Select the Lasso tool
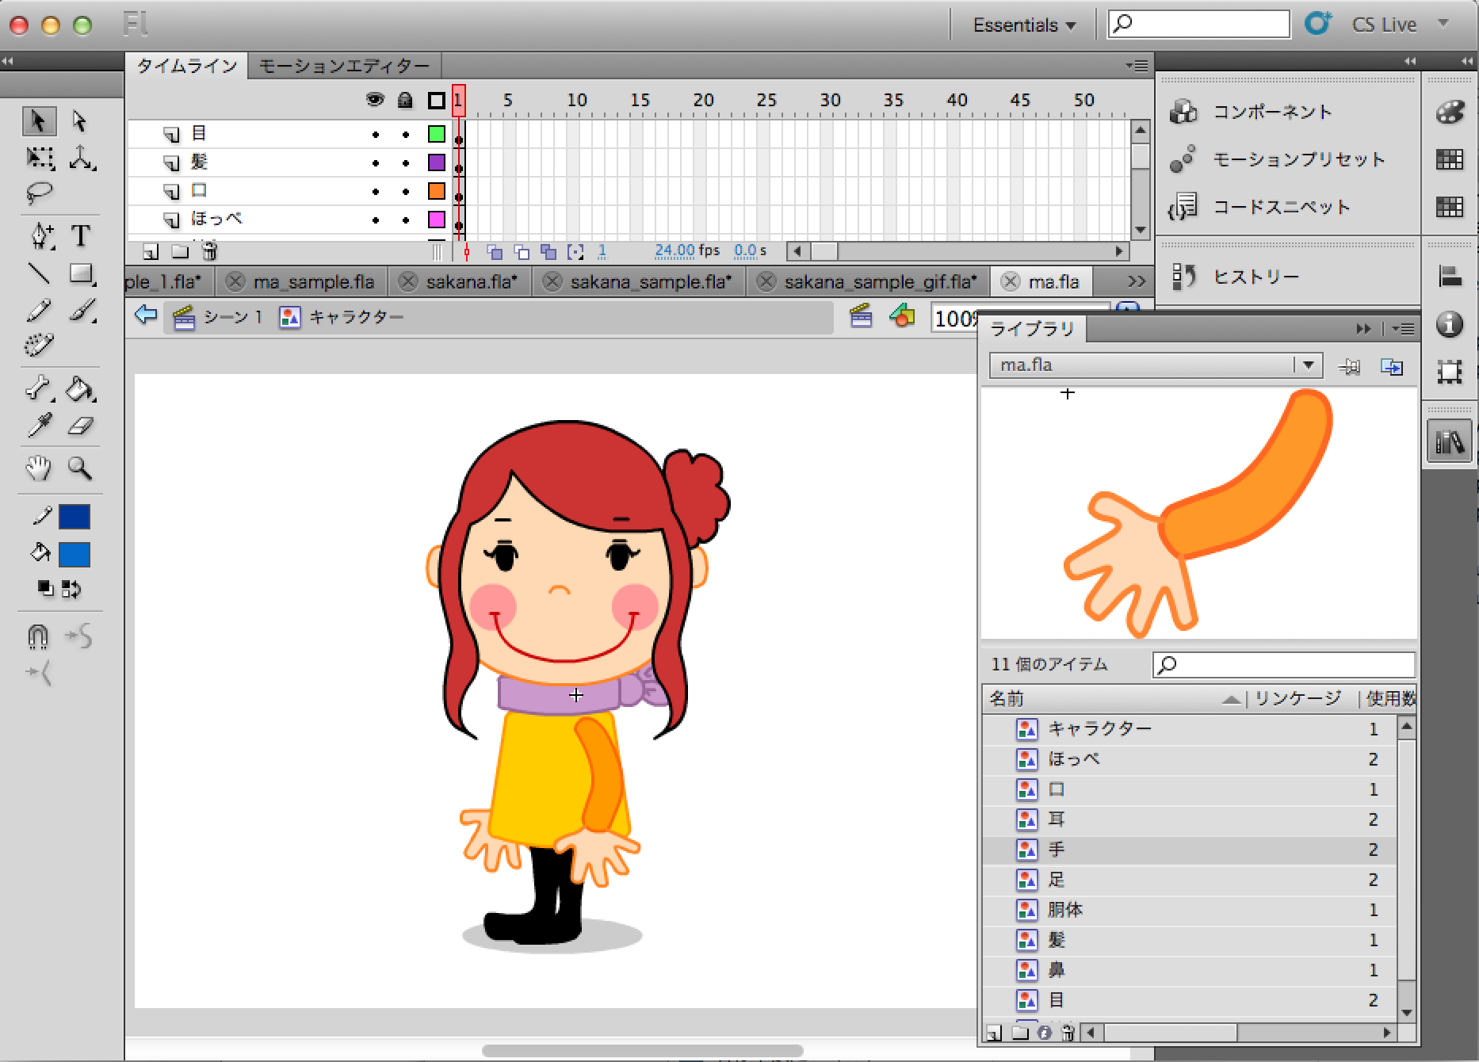1479x1062 pixels. (x=39, y=193)
